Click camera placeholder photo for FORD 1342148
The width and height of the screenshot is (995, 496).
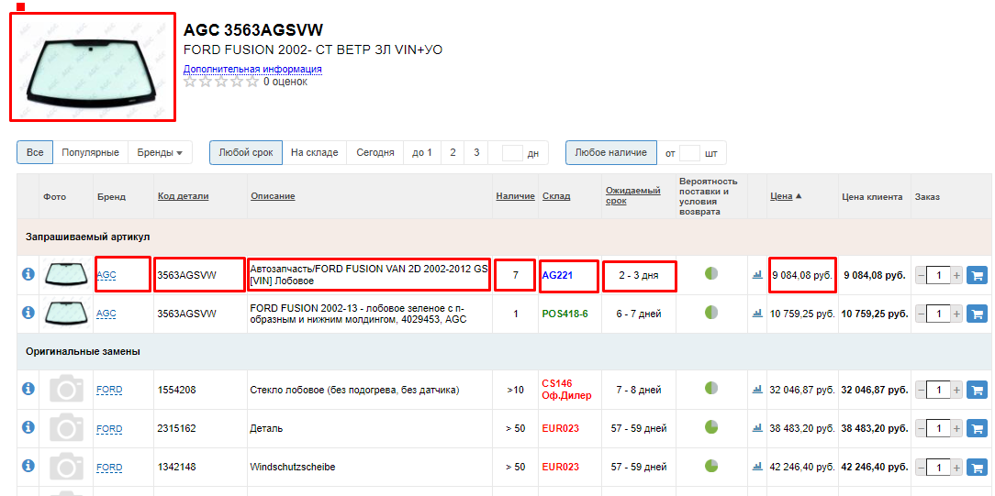tap(67, 467)
